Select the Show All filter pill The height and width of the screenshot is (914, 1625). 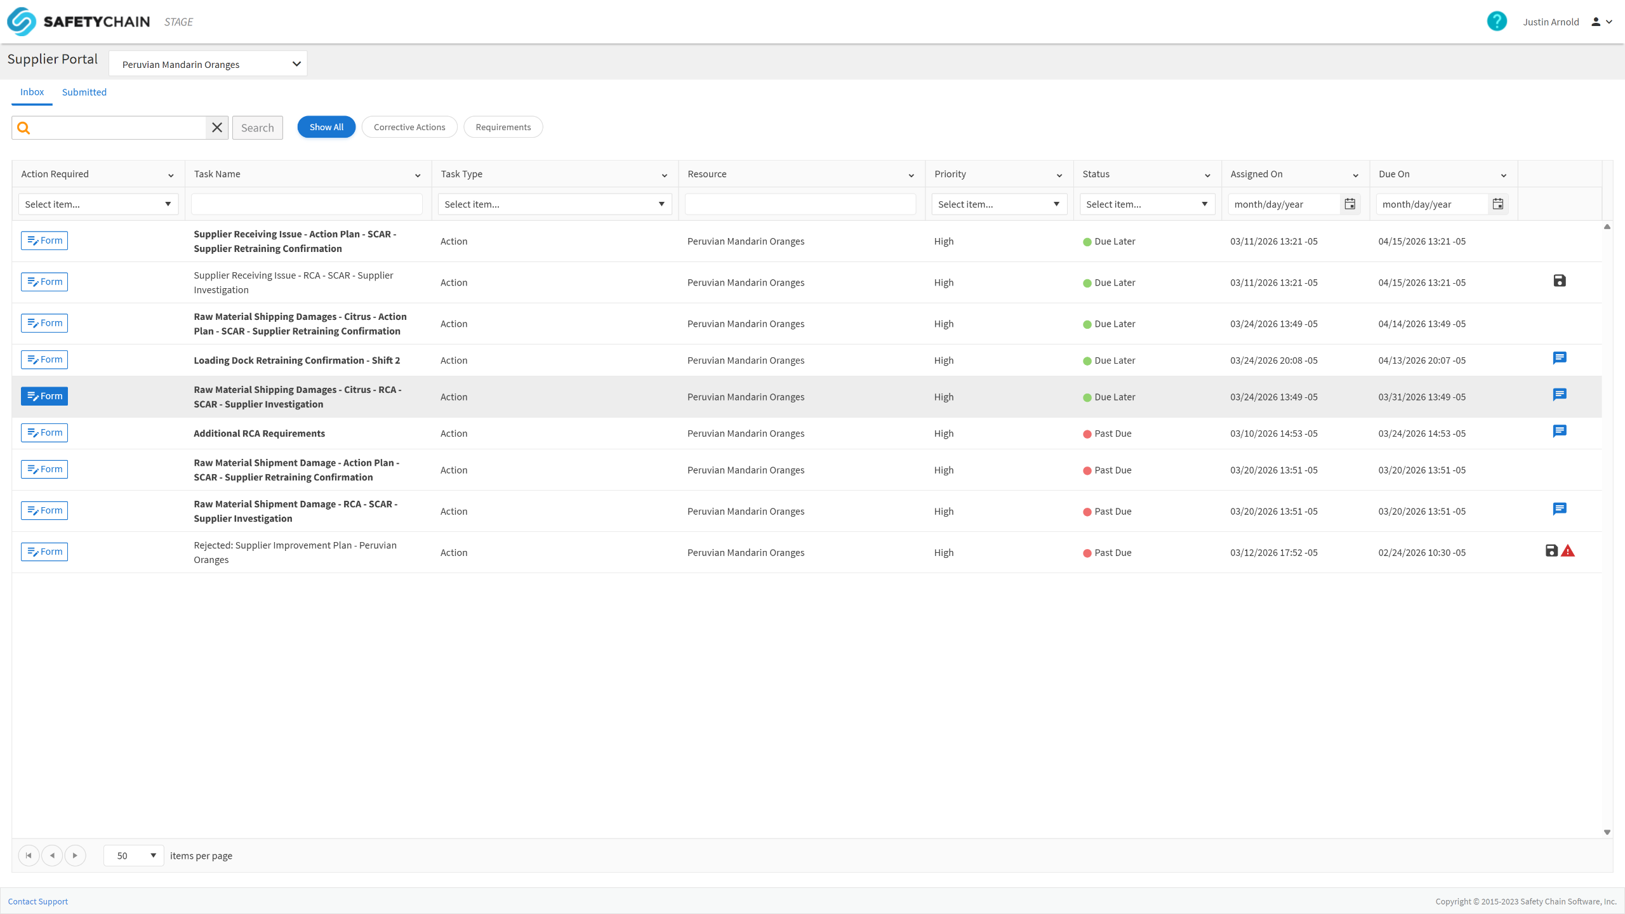pyautogui.click(x=326, y=127)
